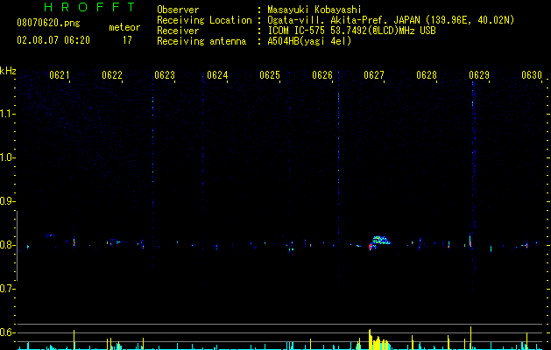The width and height of the screenshot is (551, 350).
Task: Click the 0626 time marker
Action: 322,75
